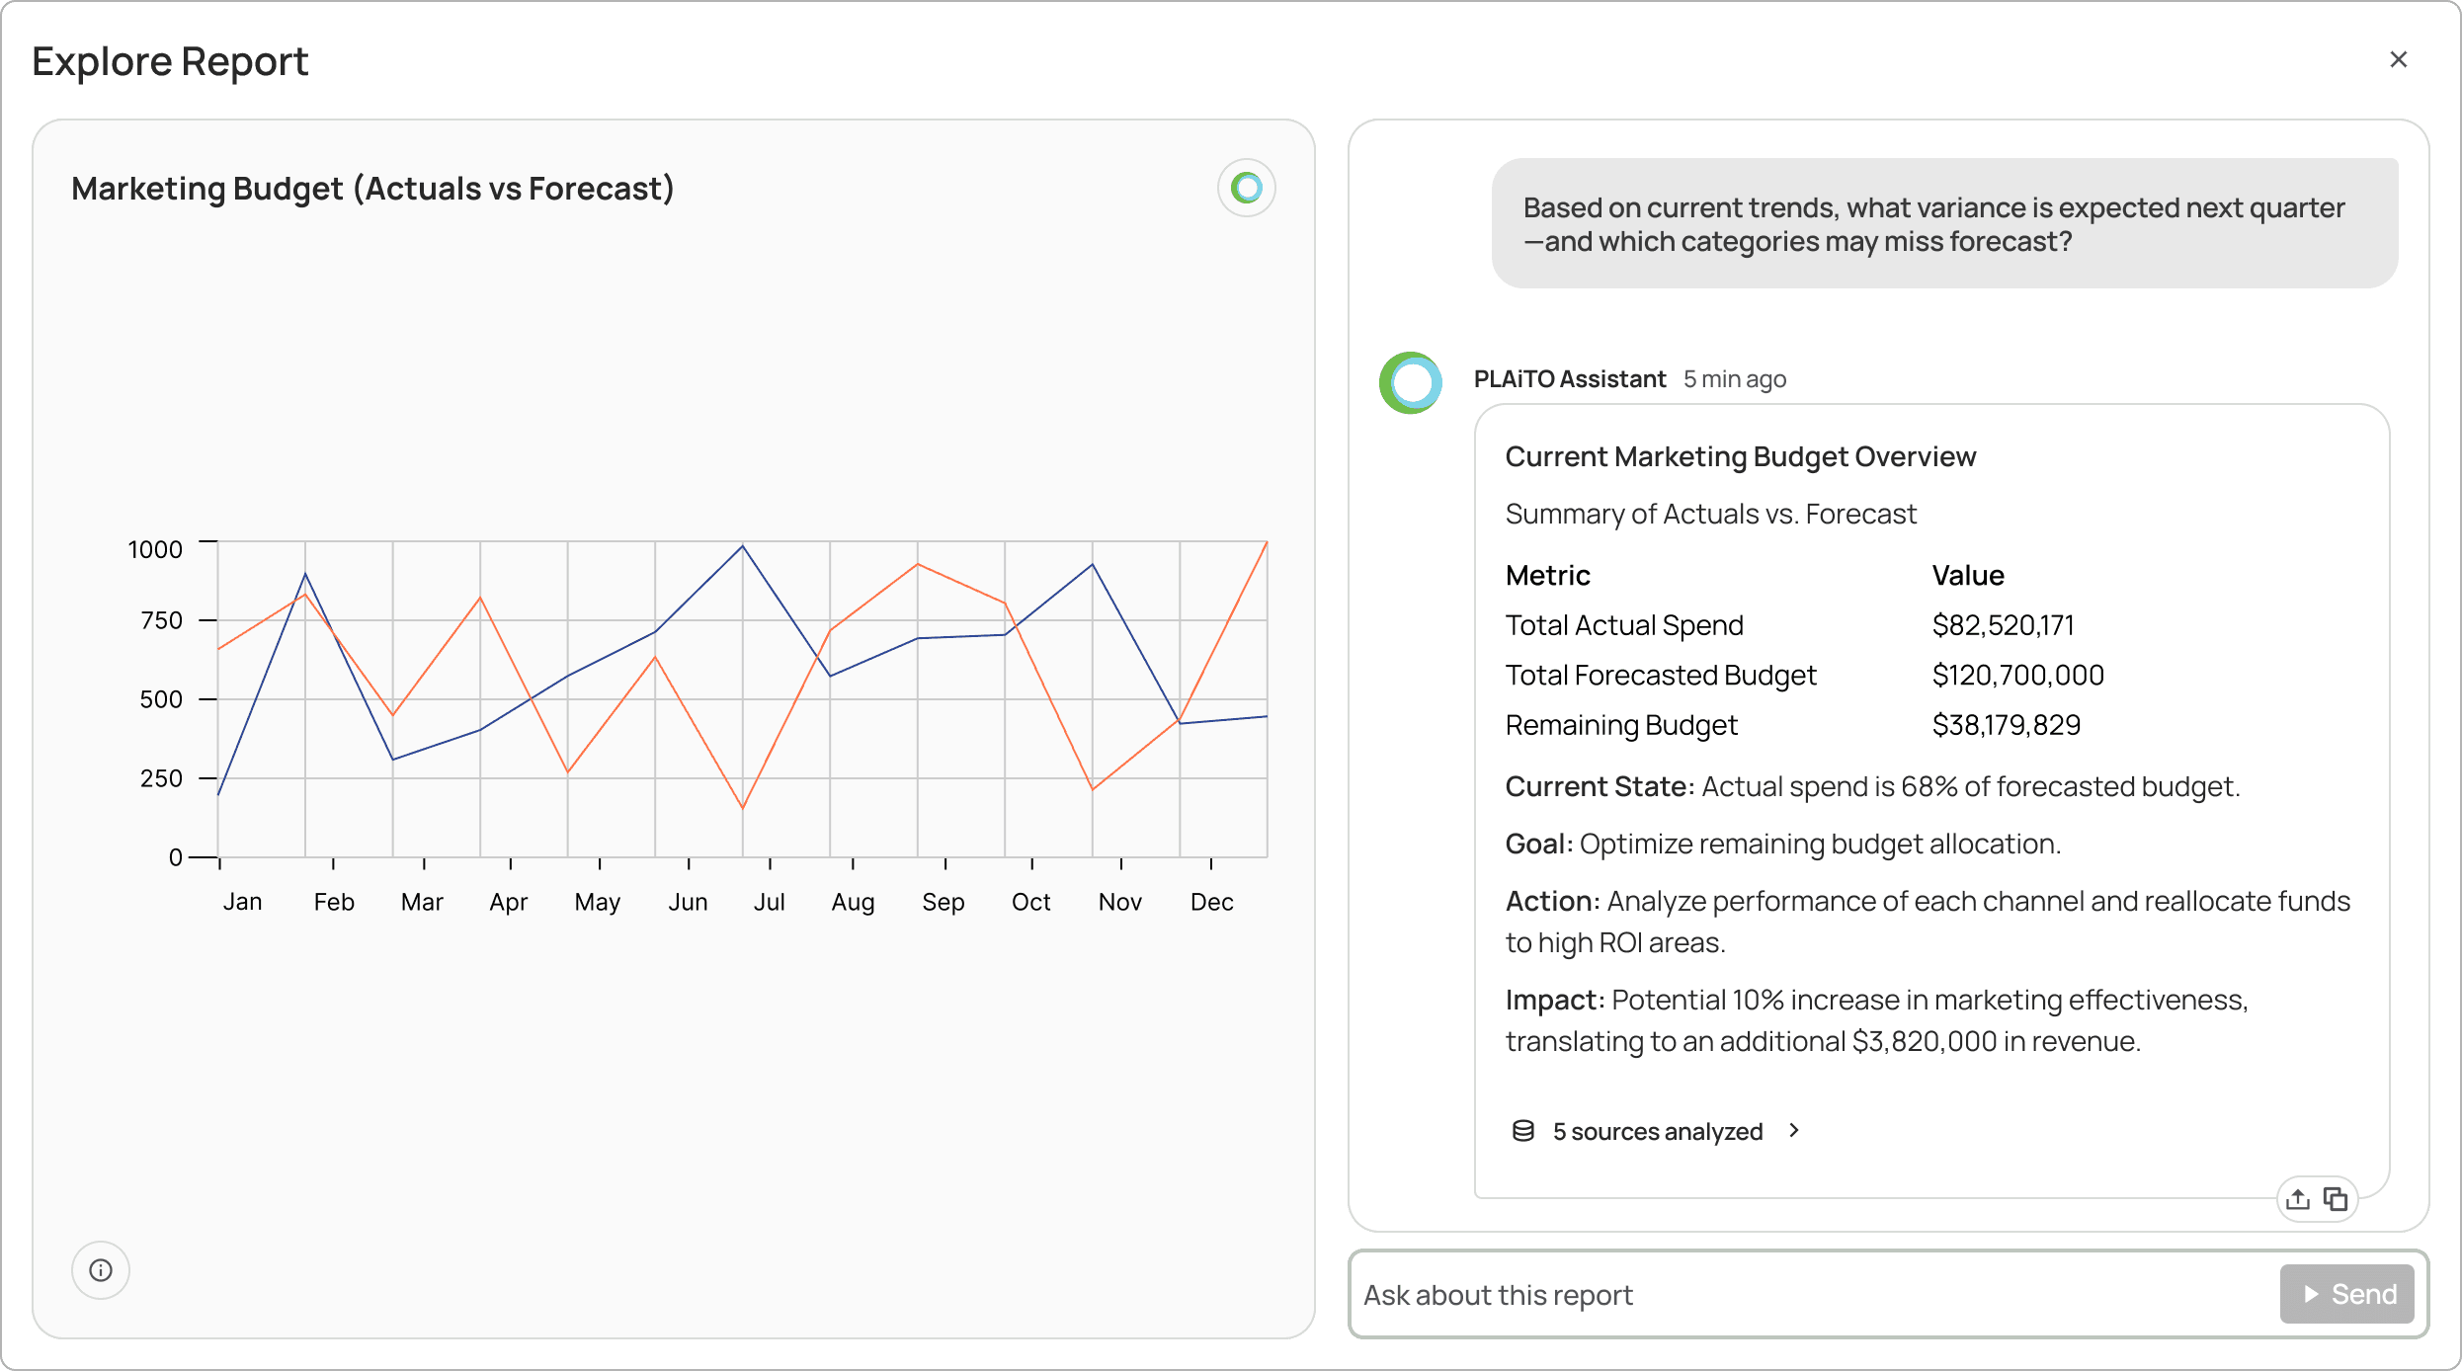Open the sources analyzed details
Image resolution: width=2462 pixels, height=1371 pixels.
click(x=1657, y=1131)
